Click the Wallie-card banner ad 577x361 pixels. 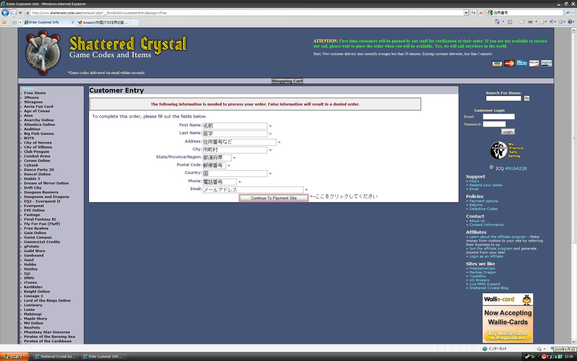[508, 318]
